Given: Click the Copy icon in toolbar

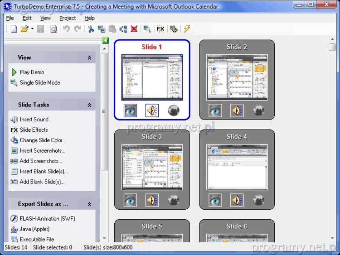Looking at the screenshot, I should (x=101, y=29).
